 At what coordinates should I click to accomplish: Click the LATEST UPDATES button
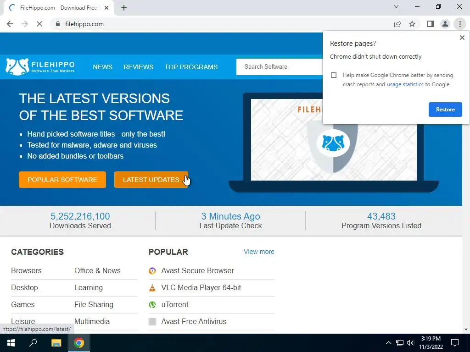click(x=151, y=180)
